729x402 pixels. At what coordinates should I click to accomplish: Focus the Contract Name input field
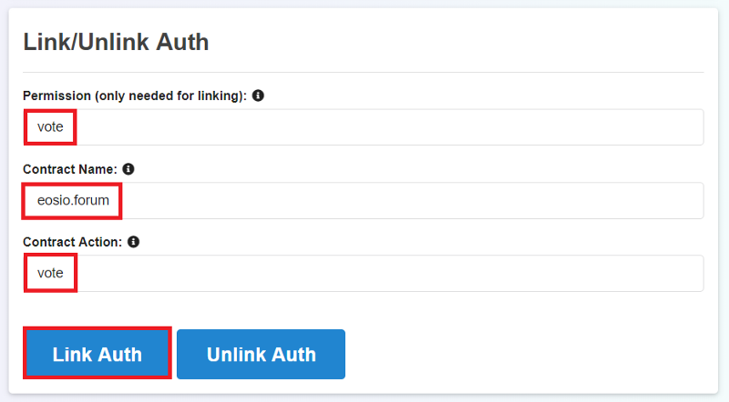[363, 200]
